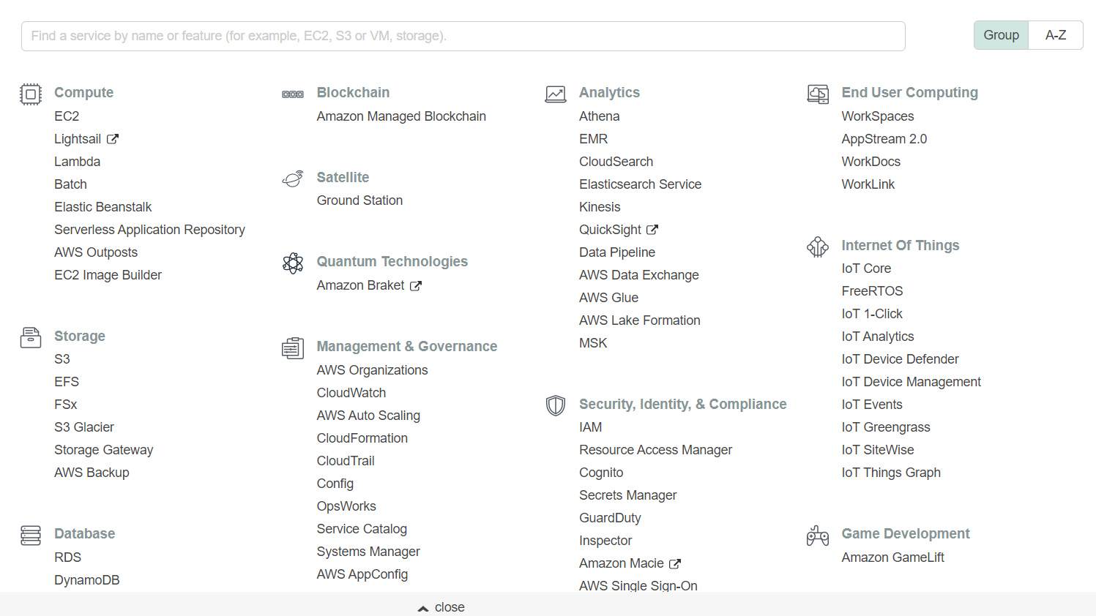Open the Lambda service
Viewport: 1096px width, 616px height.
[x=77, y=162]
